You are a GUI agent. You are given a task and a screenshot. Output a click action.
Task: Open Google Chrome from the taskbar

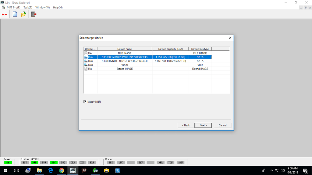point(62,170)
